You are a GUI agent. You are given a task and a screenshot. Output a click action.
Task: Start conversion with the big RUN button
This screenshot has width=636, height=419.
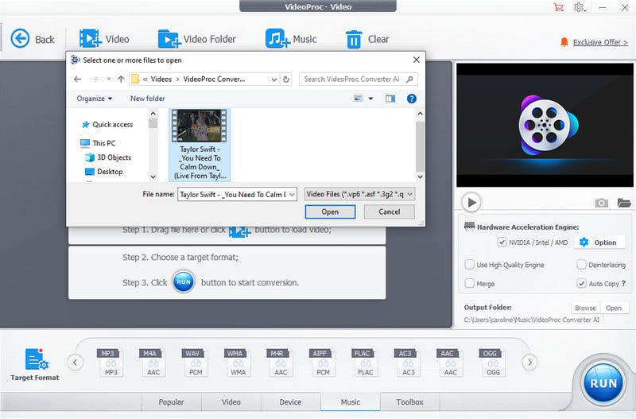603,383
